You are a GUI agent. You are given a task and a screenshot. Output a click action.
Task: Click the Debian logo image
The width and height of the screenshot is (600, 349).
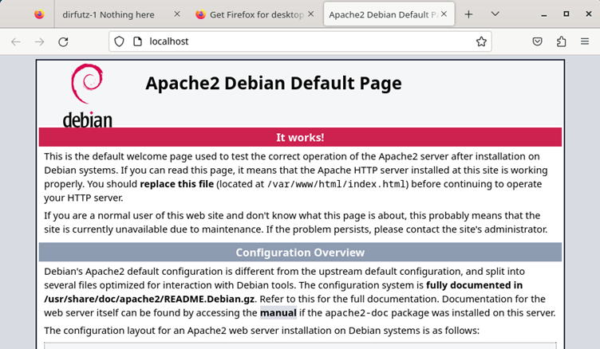[86, 96]
